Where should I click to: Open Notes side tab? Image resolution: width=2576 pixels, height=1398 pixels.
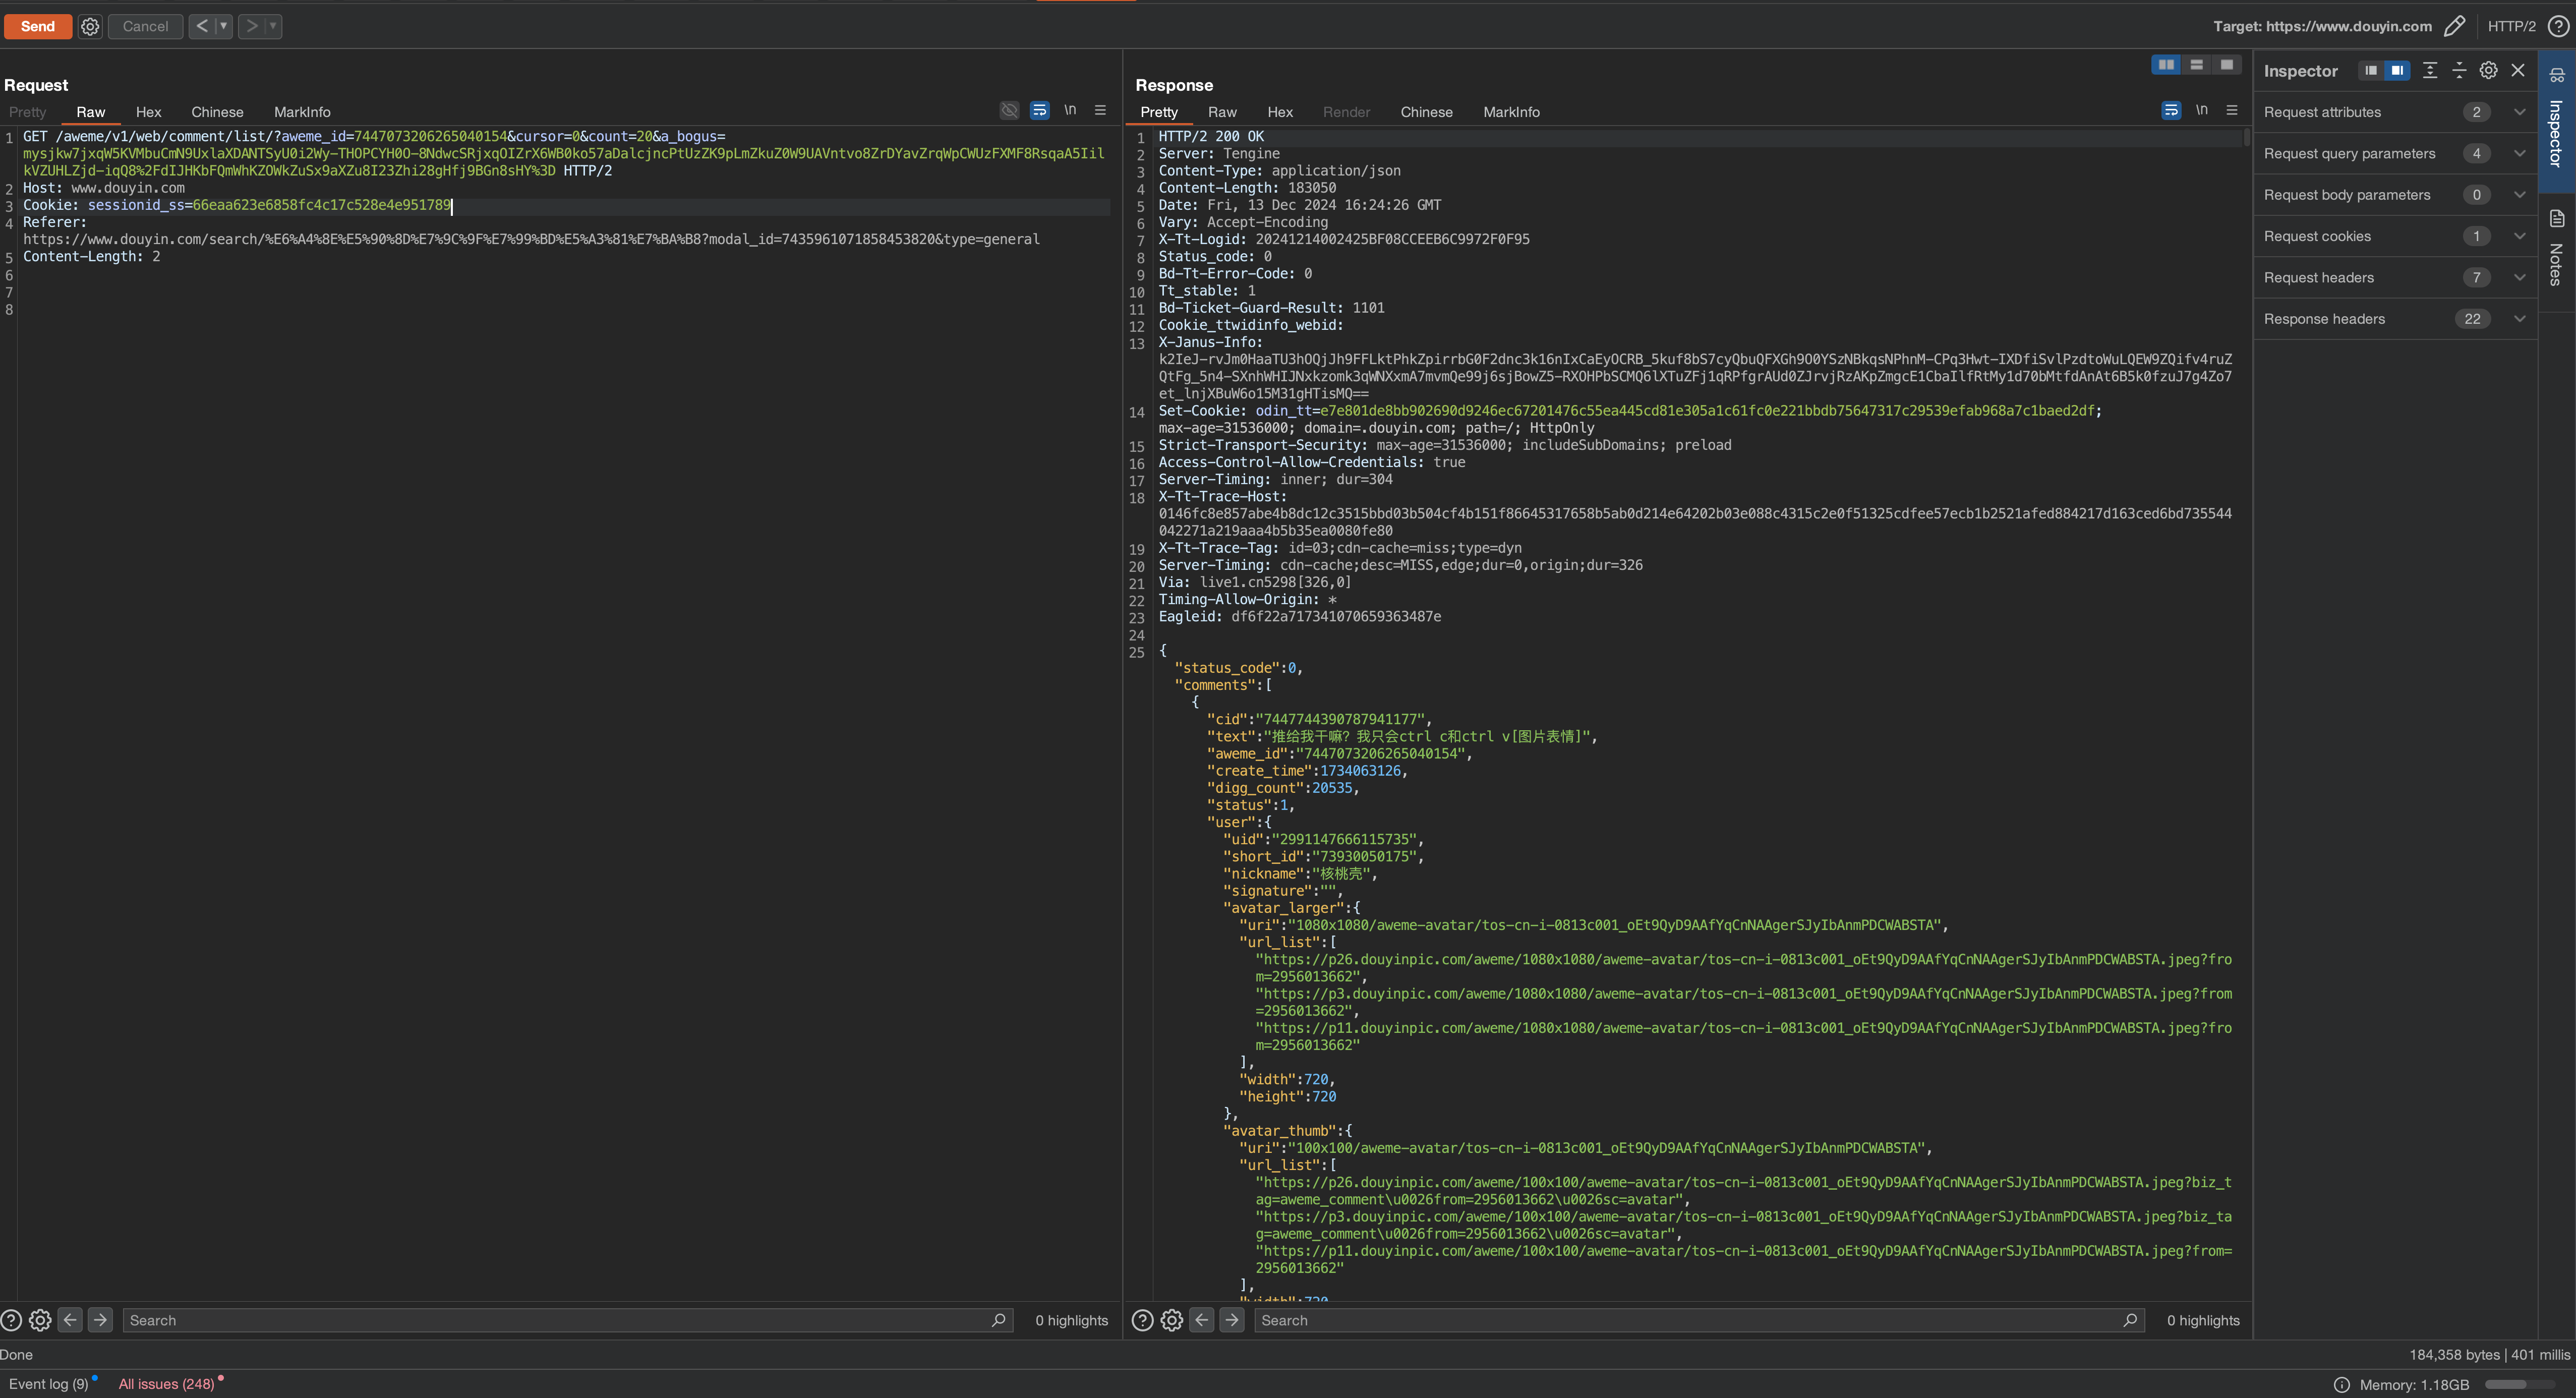(2556, 248)
